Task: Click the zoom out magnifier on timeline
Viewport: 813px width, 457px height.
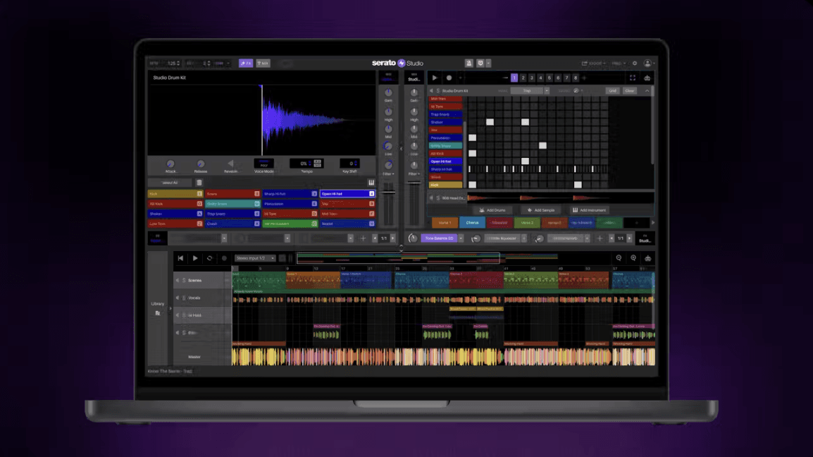Action: 619,258
